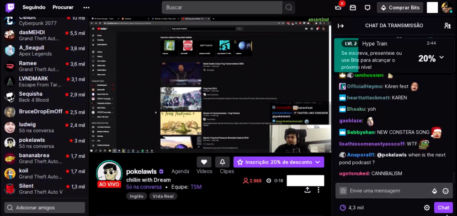Select bananabrea channel in sidebar

click(44, 158)
